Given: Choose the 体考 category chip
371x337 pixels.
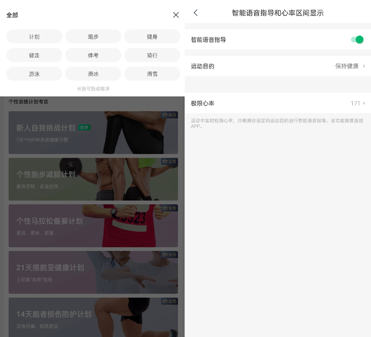Looking at the screenshot, I should tap(93, 55).
